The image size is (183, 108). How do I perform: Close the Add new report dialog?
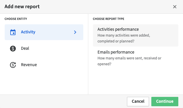(x=174, y=7)
